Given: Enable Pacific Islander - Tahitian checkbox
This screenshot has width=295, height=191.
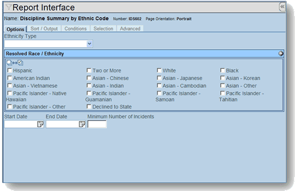Looking at the screenshot, I should 223,93.
